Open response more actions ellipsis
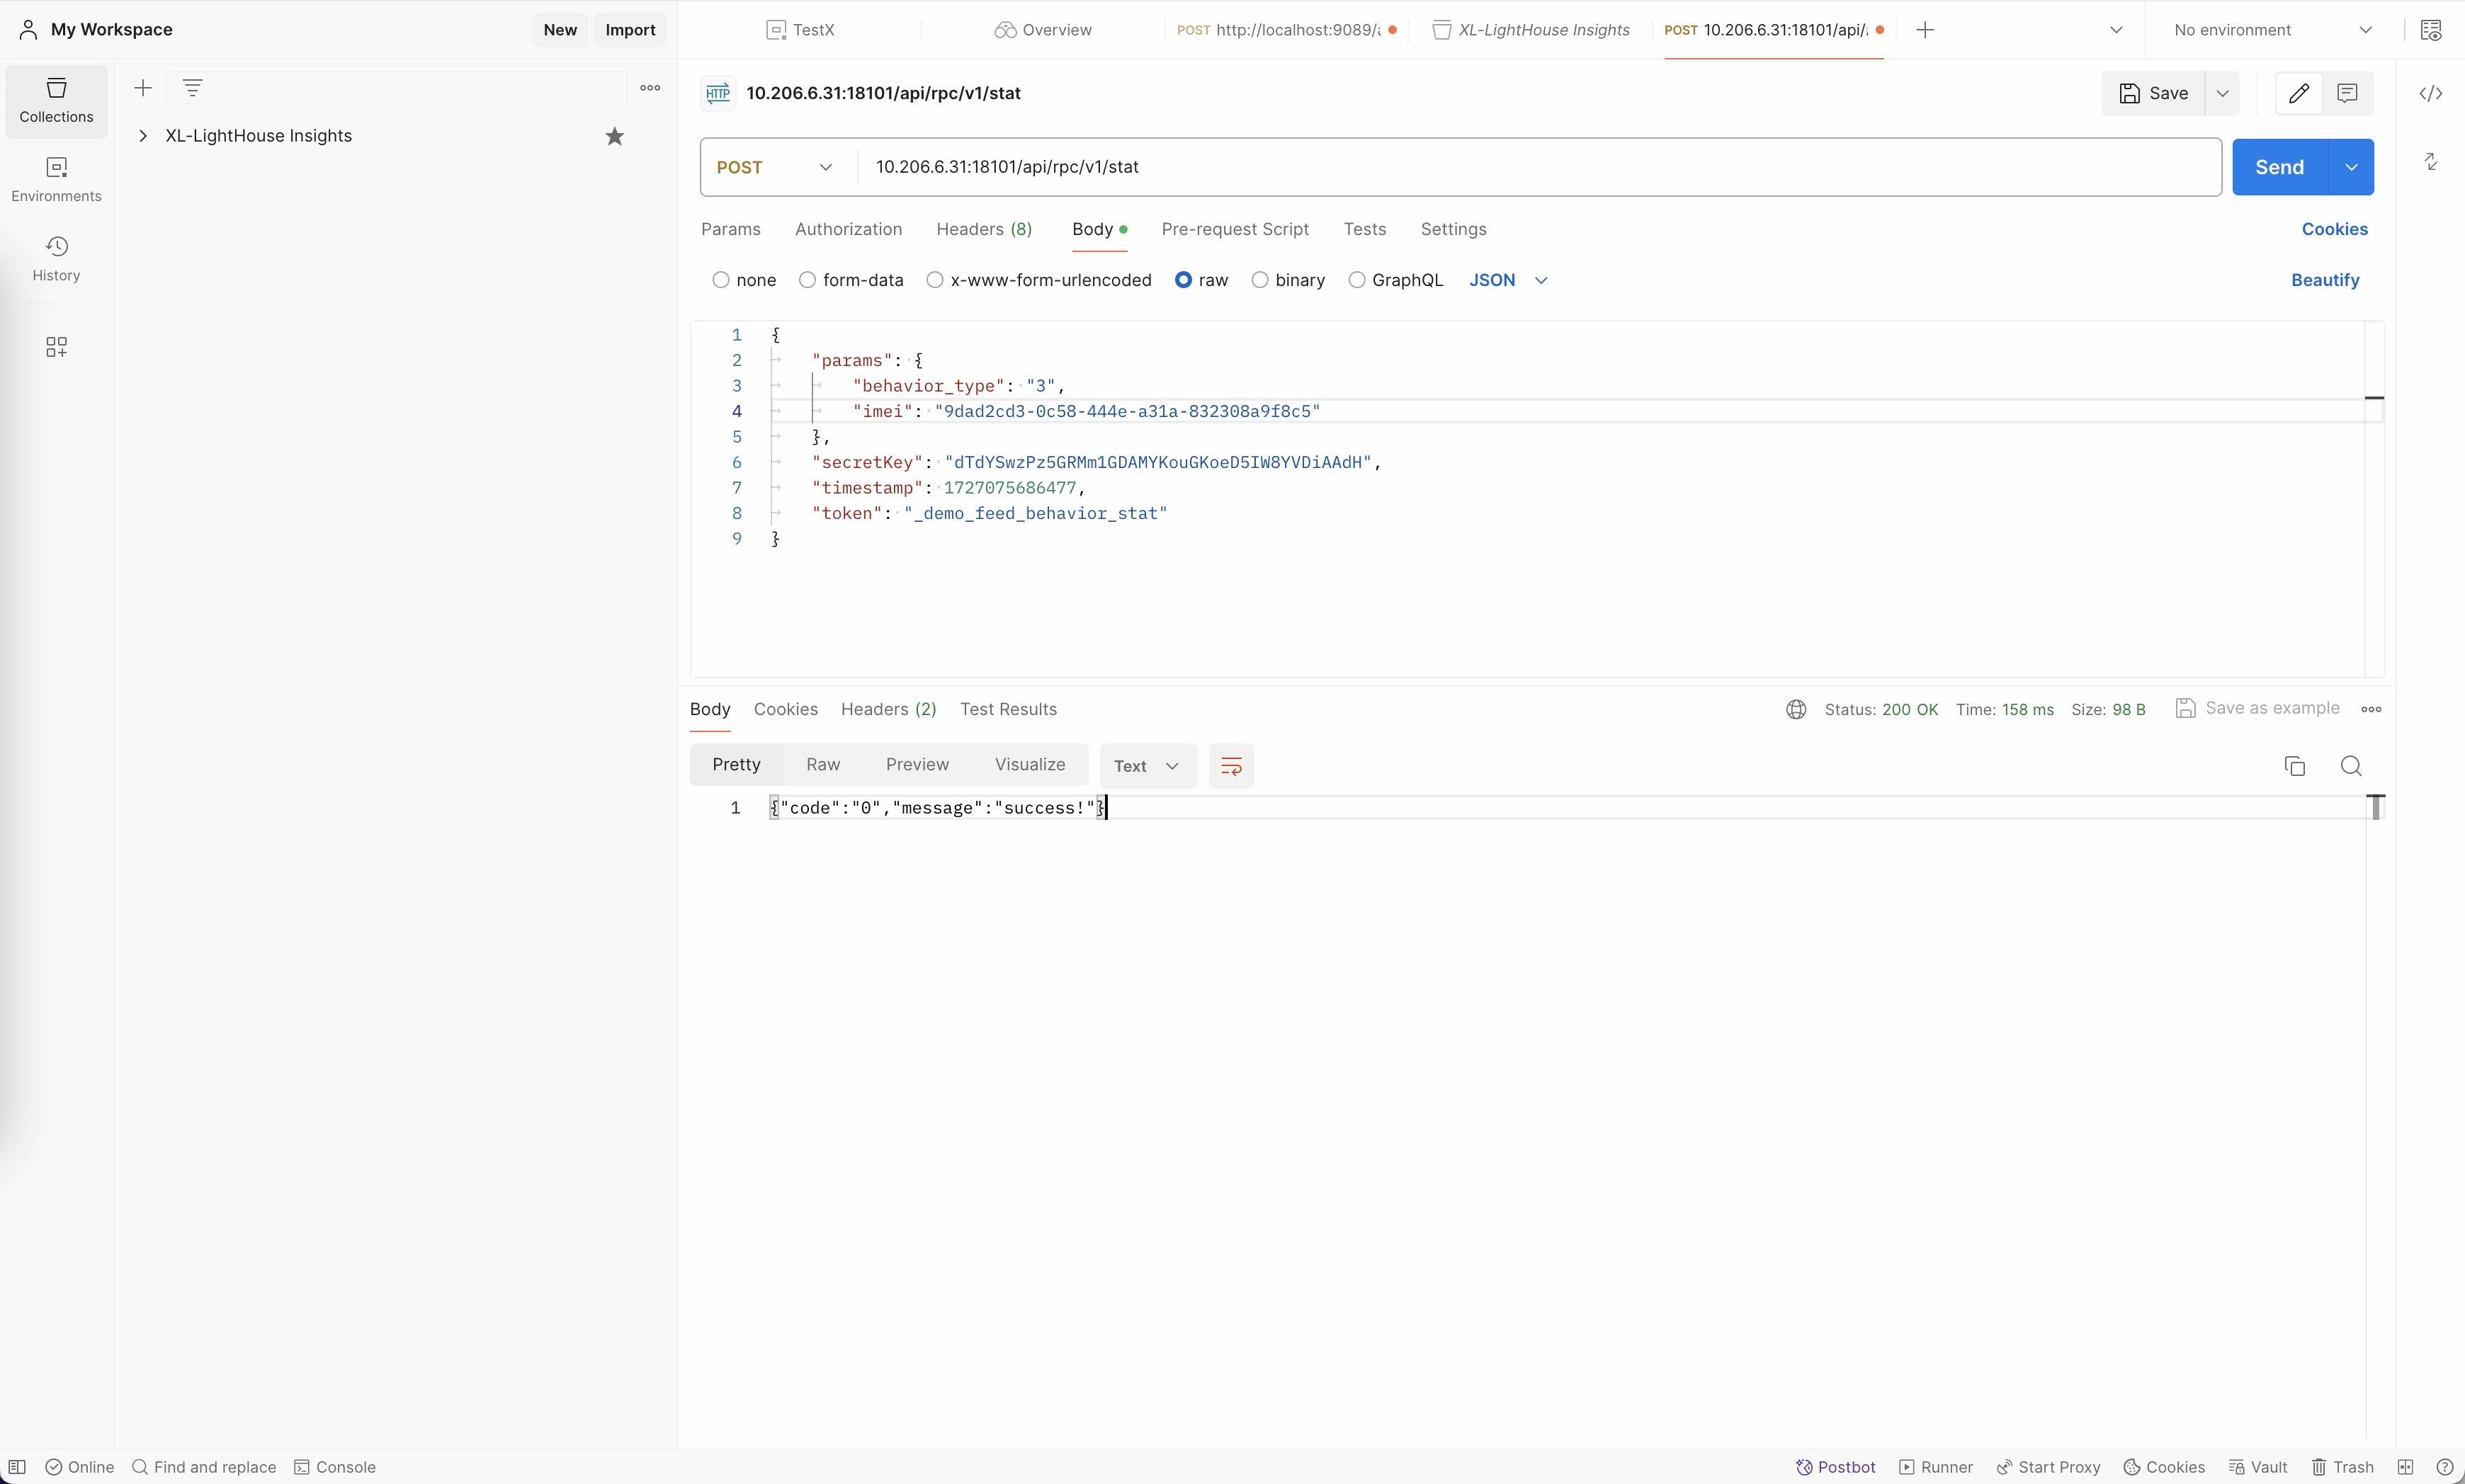 (x=2371, y=709)
